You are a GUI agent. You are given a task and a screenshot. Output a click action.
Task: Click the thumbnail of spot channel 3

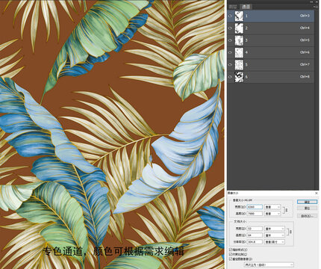pos(239,40)
